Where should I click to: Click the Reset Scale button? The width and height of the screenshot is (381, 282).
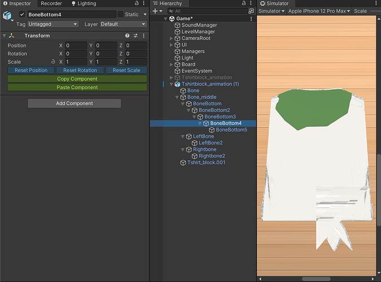point(126,70)
